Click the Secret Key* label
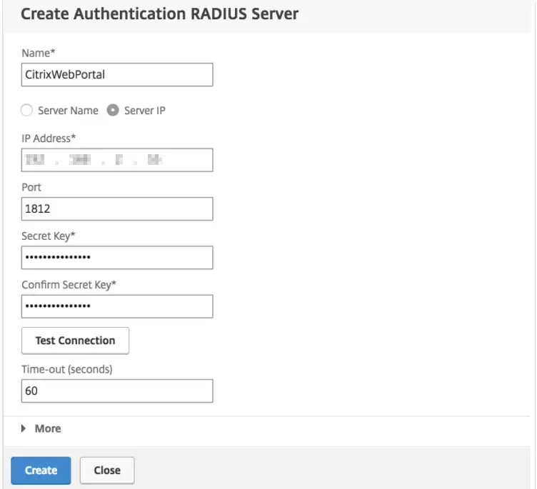 [49, 236]
